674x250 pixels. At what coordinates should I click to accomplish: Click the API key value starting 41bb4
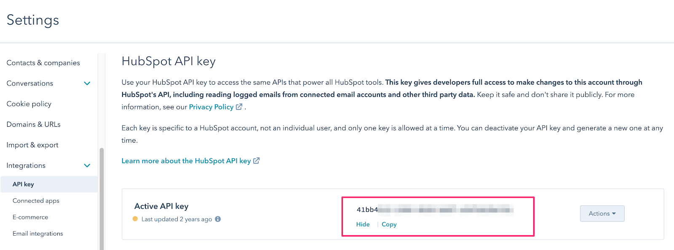point(435,210)
